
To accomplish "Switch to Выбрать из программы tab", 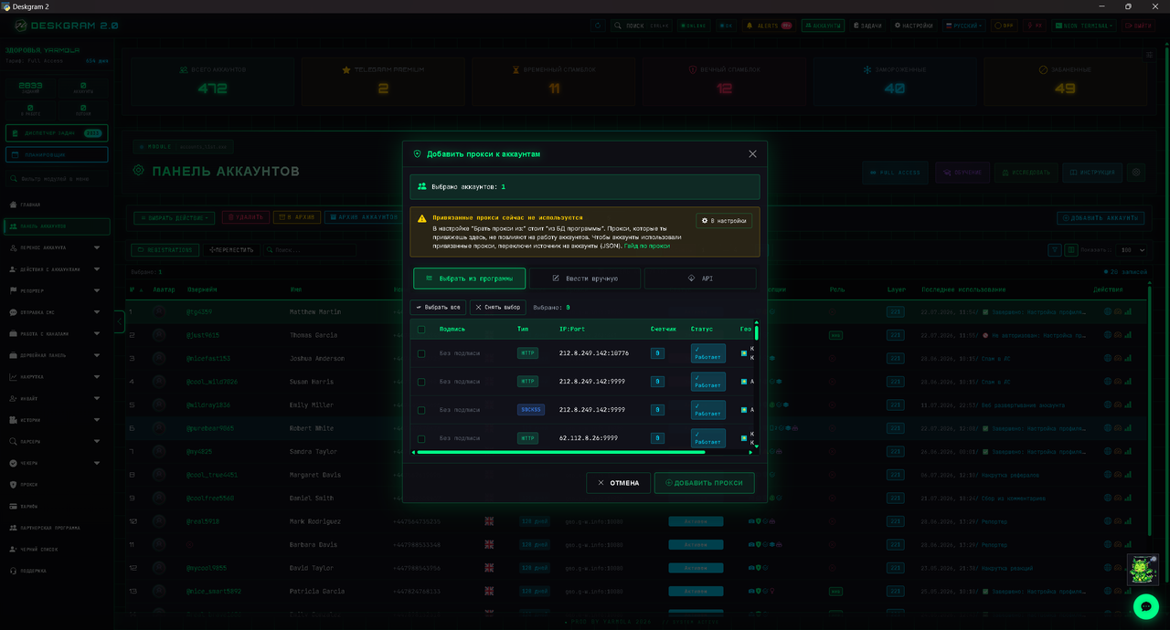I will click(469, 278).
